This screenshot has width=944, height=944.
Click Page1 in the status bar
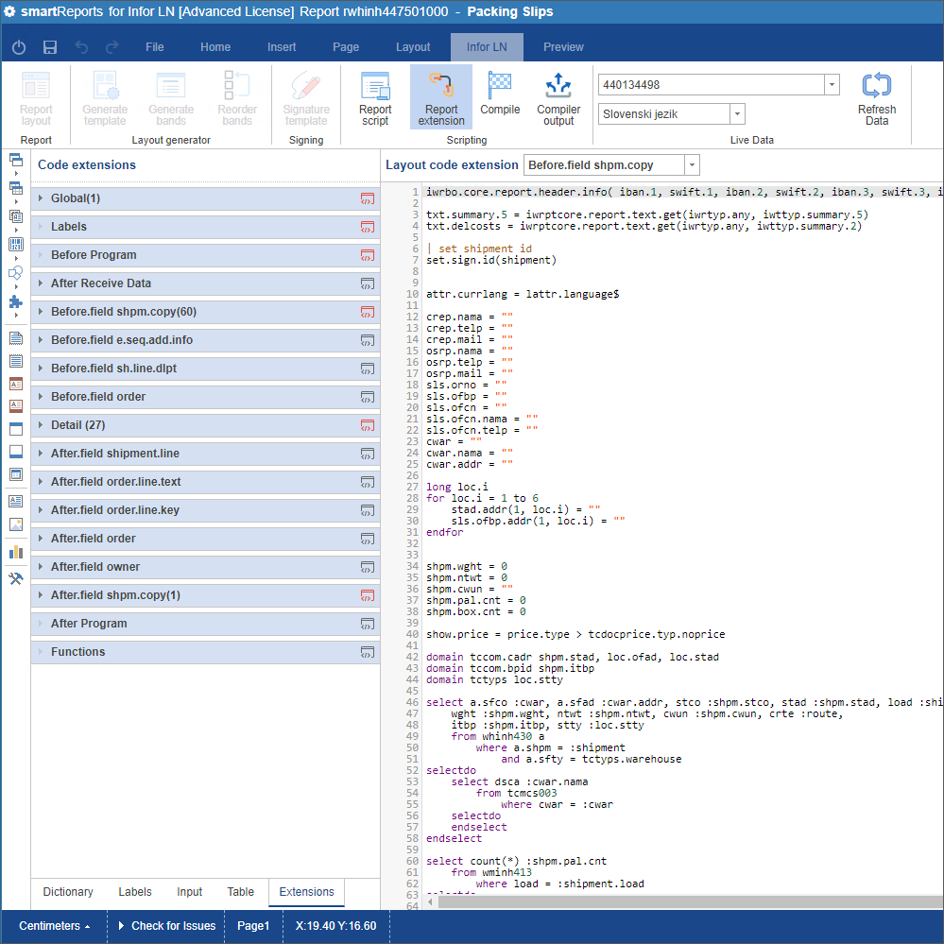(253, 925)
